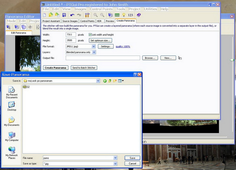This screenshot has height=170, width=236.
Task: Switch to the Source Images tab
Action: click(x=70, y=21)
